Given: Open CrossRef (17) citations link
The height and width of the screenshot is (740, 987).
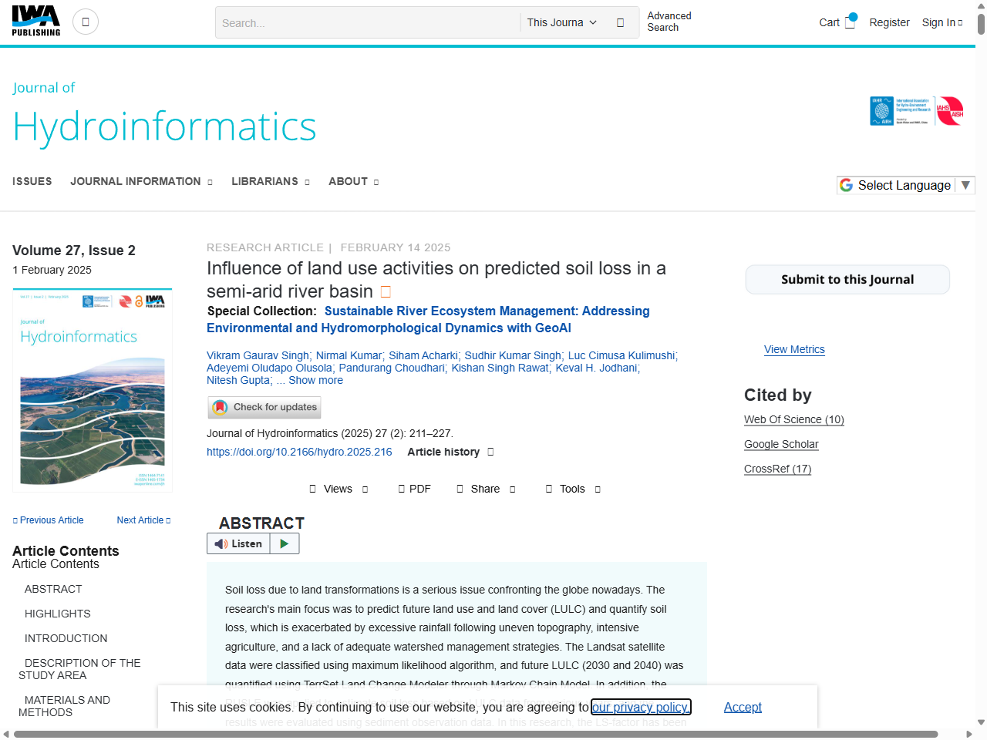Looking at the screenshot, I should [777, 469].
